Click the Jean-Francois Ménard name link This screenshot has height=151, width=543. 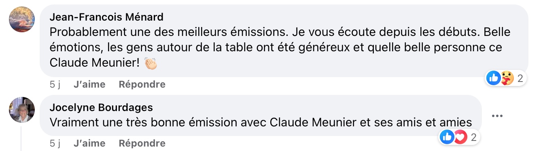click(106, 17)
